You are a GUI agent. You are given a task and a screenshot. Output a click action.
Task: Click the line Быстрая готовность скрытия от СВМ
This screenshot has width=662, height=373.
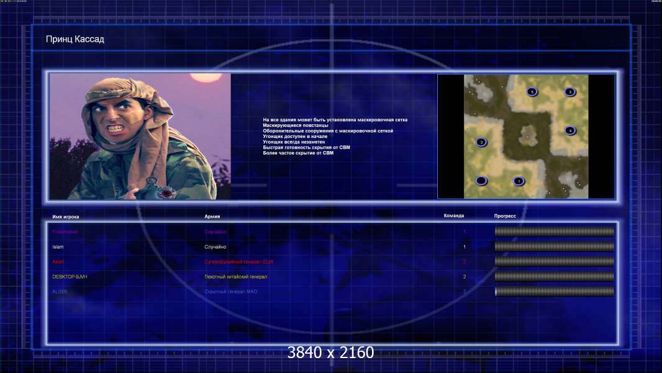pos(307,147)
